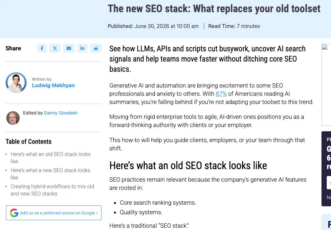Viewport: 331px width, 230px height.
Task: Click the broken image ad in right sidebar
Action: [326, 85]
